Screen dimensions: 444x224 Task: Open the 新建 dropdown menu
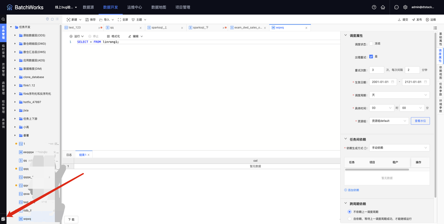pyautogui.click(x=74, y=19)
